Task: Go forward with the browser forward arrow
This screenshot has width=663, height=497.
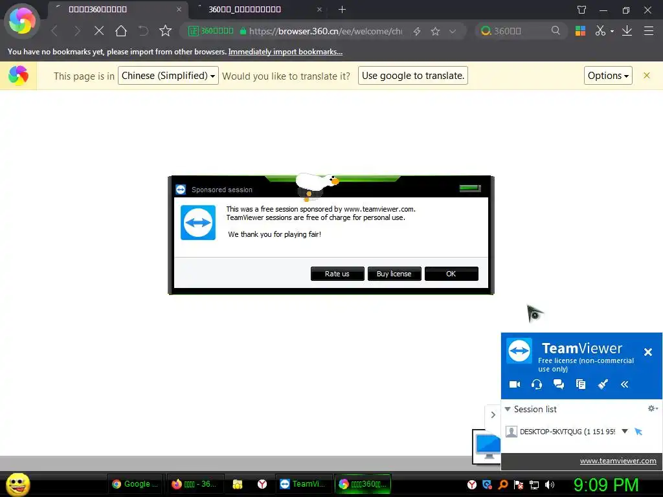Action: [x=76, y=31]
